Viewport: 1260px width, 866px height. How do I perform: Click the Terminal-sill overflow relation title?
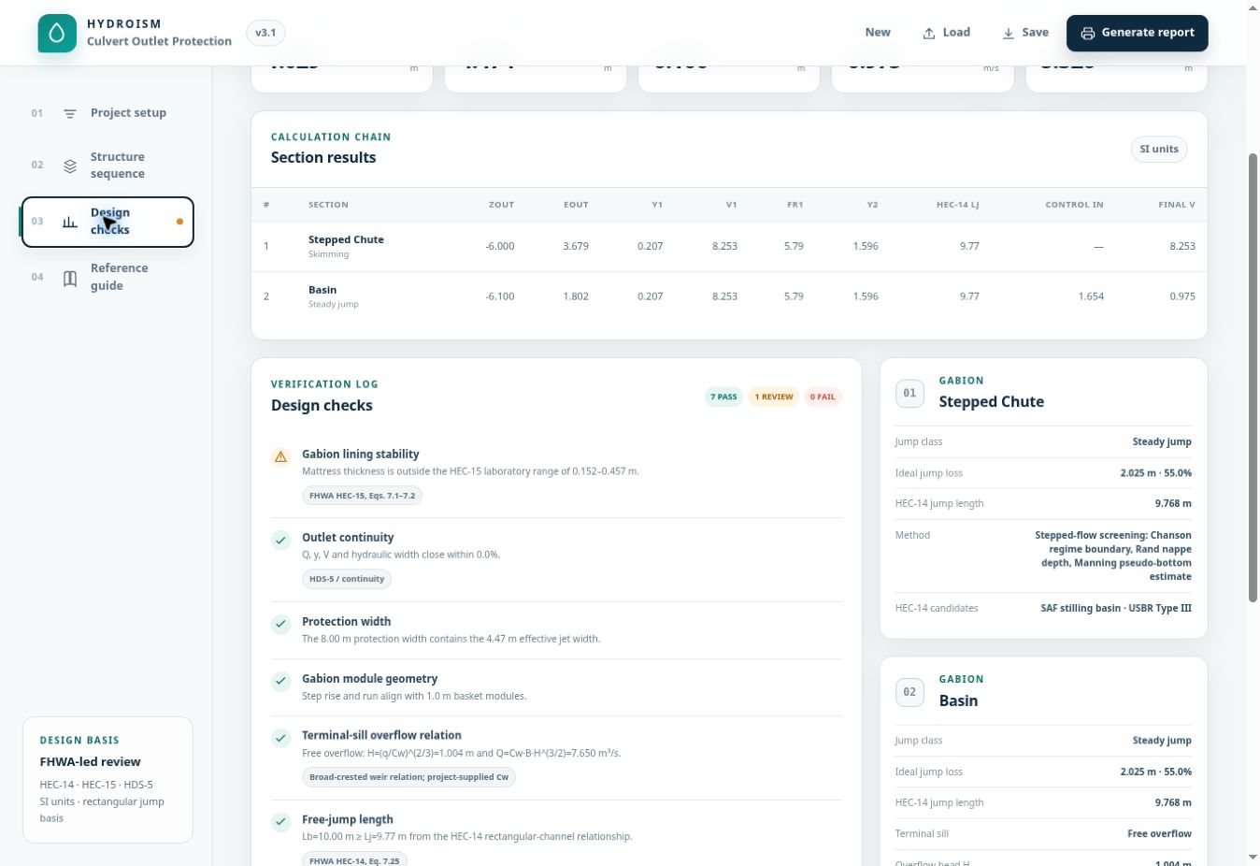click(x=381, y=736)
